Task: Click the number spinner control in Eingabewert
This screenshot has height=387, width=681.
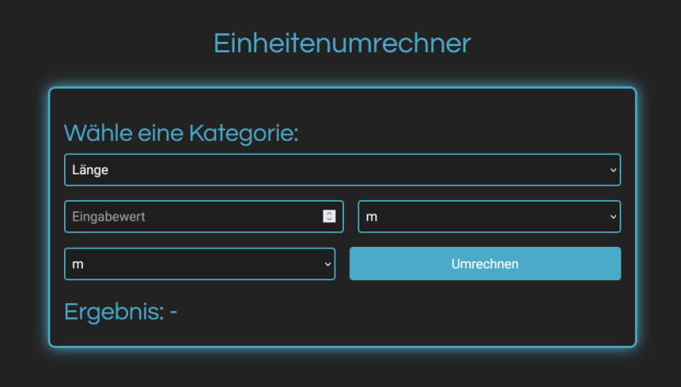Action: point(329,216)
